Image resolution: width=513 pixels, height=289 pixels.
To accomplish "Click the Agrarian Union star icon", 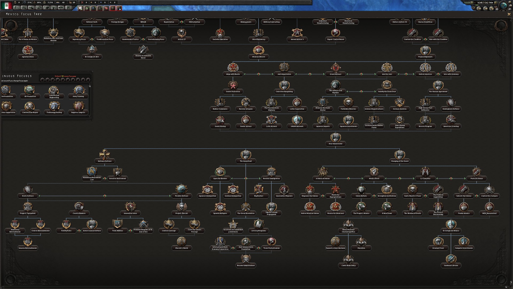I will pos(28,50).
